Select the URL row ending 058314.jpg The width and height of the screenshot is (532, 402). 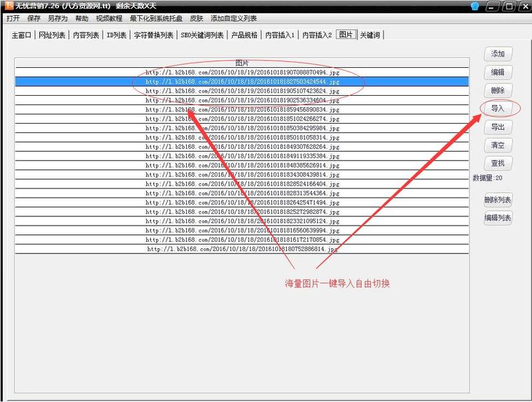pos(242,138)
